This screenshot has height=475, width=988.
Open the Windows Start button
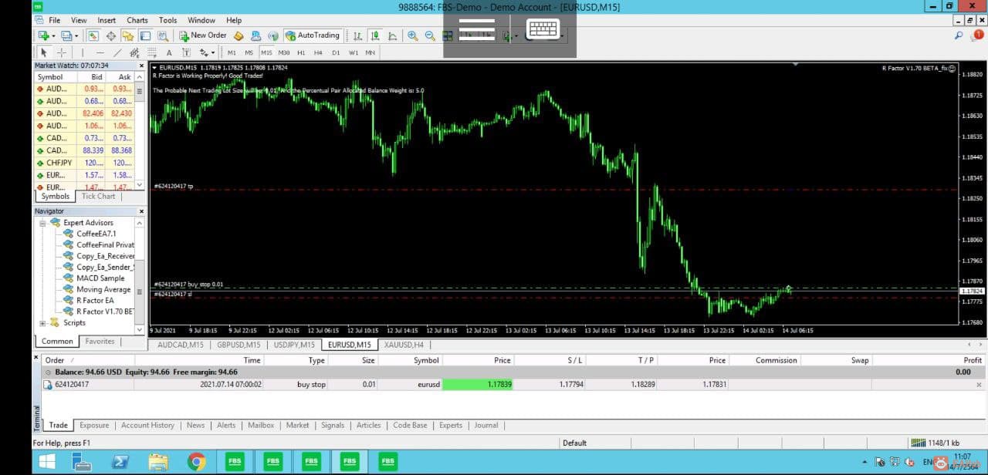(46, 461)
